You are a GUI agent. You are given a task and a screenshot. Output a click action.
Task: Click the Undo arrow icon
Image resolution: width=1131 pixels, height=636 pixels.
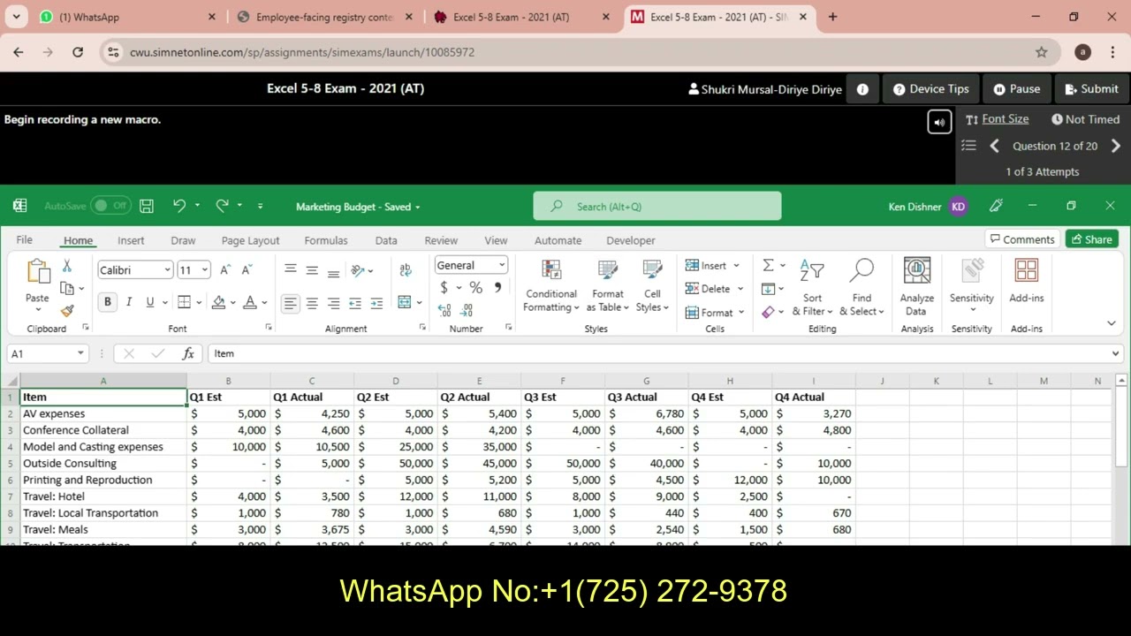(179, 206)
